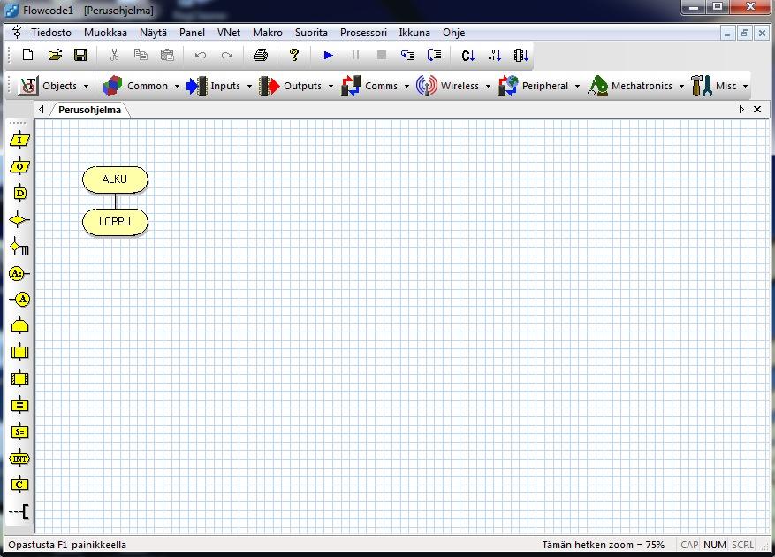Select the Input flowchart icon
Image resolution: width=775 pixels, height=557 pixels.
click(x=19, y=141)
